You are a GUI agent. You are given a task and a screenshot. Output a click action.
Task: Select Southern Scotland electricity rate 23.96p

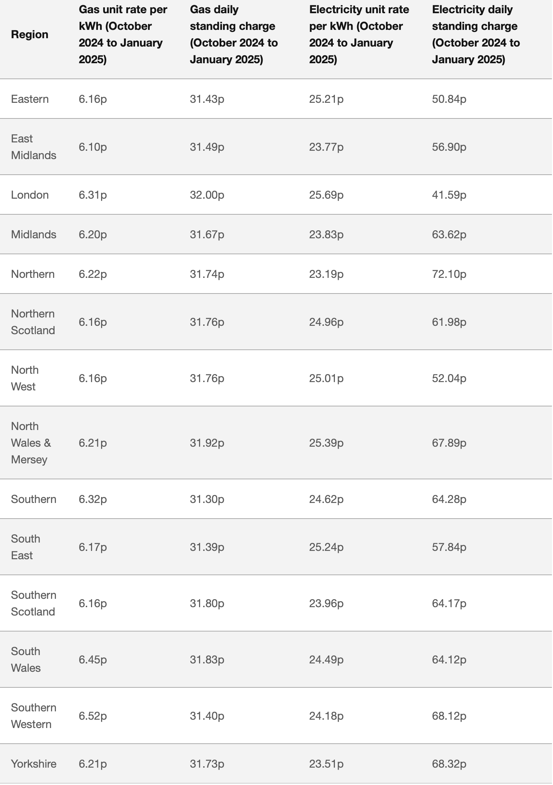tap(326, 603)
